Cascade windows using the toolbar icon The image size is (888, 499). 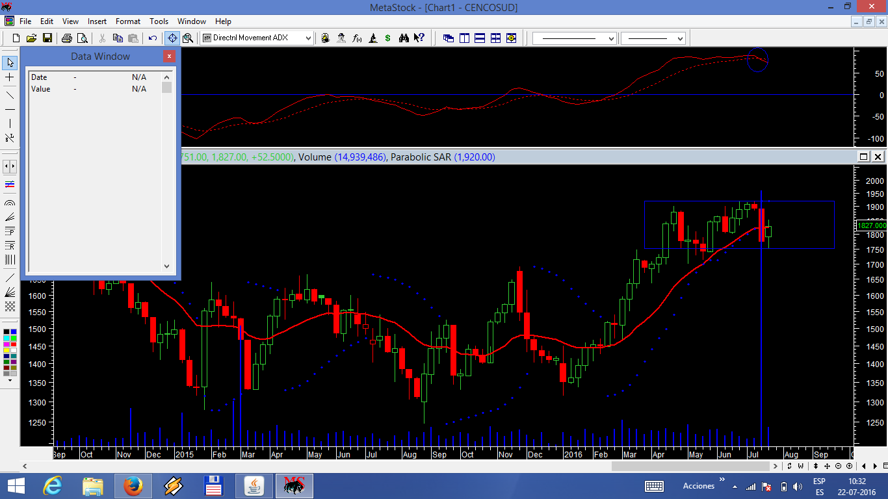pyautogui.click(x=449, y=38)
